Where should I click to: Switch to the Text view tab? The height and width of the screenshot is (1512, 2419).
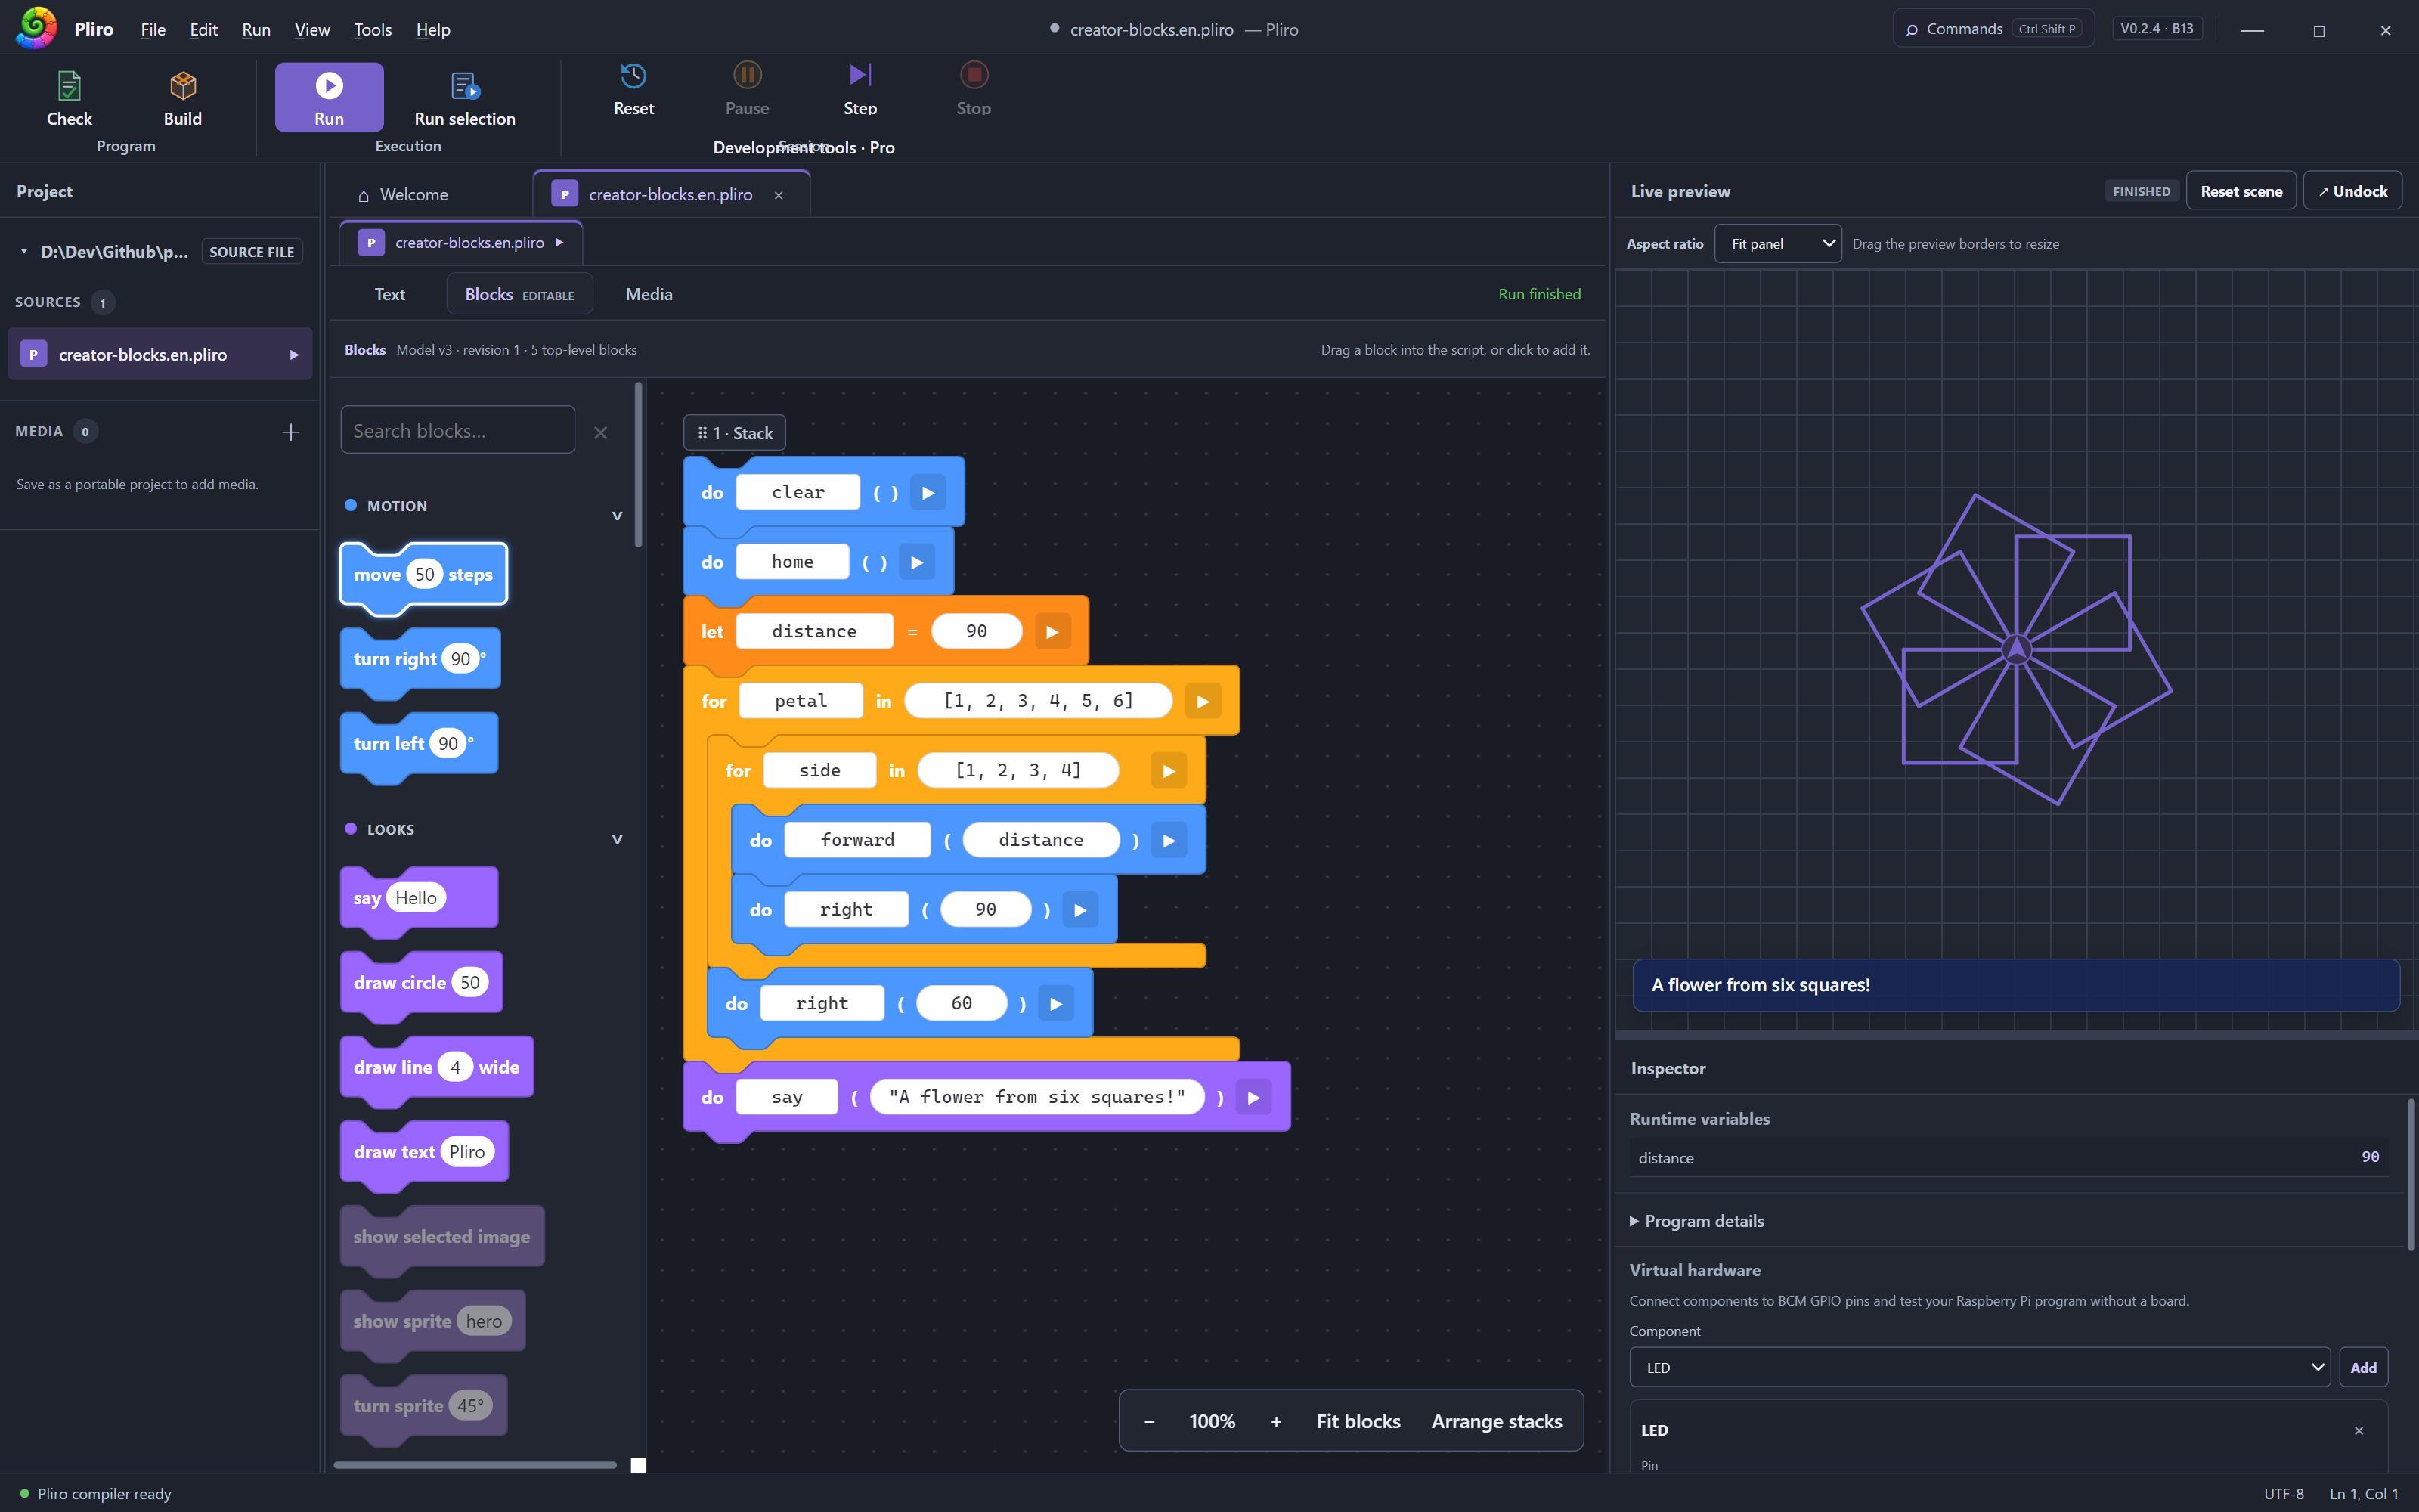tap(390, 294)
